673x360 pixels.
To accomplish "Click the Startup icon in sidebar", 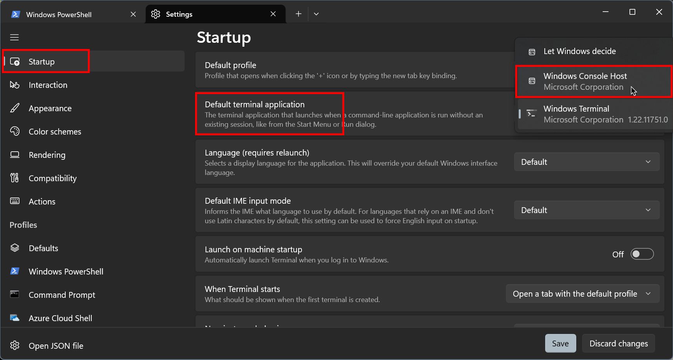I will [x=15, y=61].
